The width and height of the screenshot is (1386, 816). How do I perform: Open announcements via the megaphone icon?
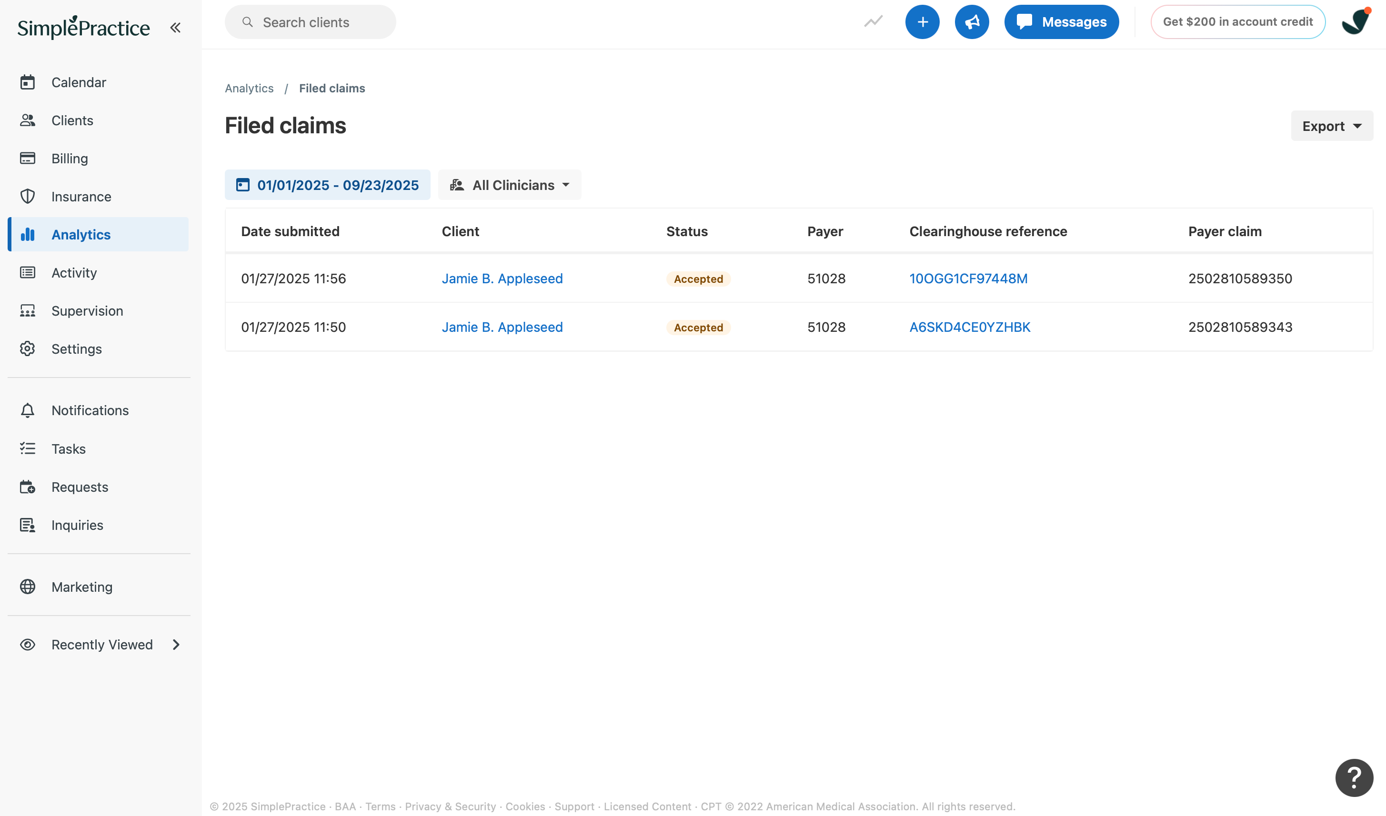click(972, 21)
